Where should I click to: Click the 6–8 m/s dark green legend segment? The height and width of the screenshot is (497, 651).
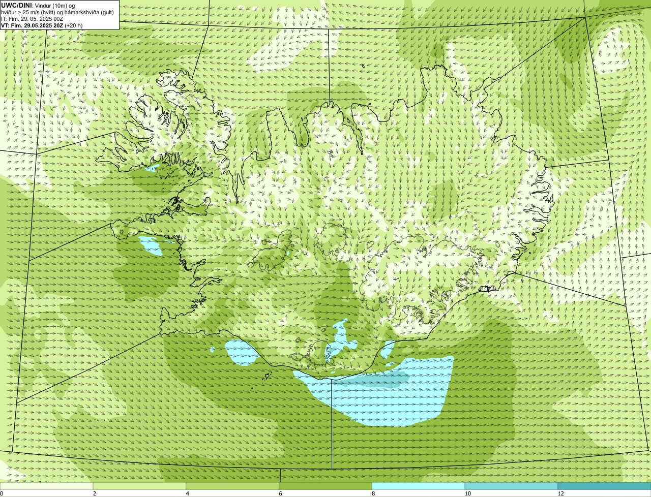325,486
